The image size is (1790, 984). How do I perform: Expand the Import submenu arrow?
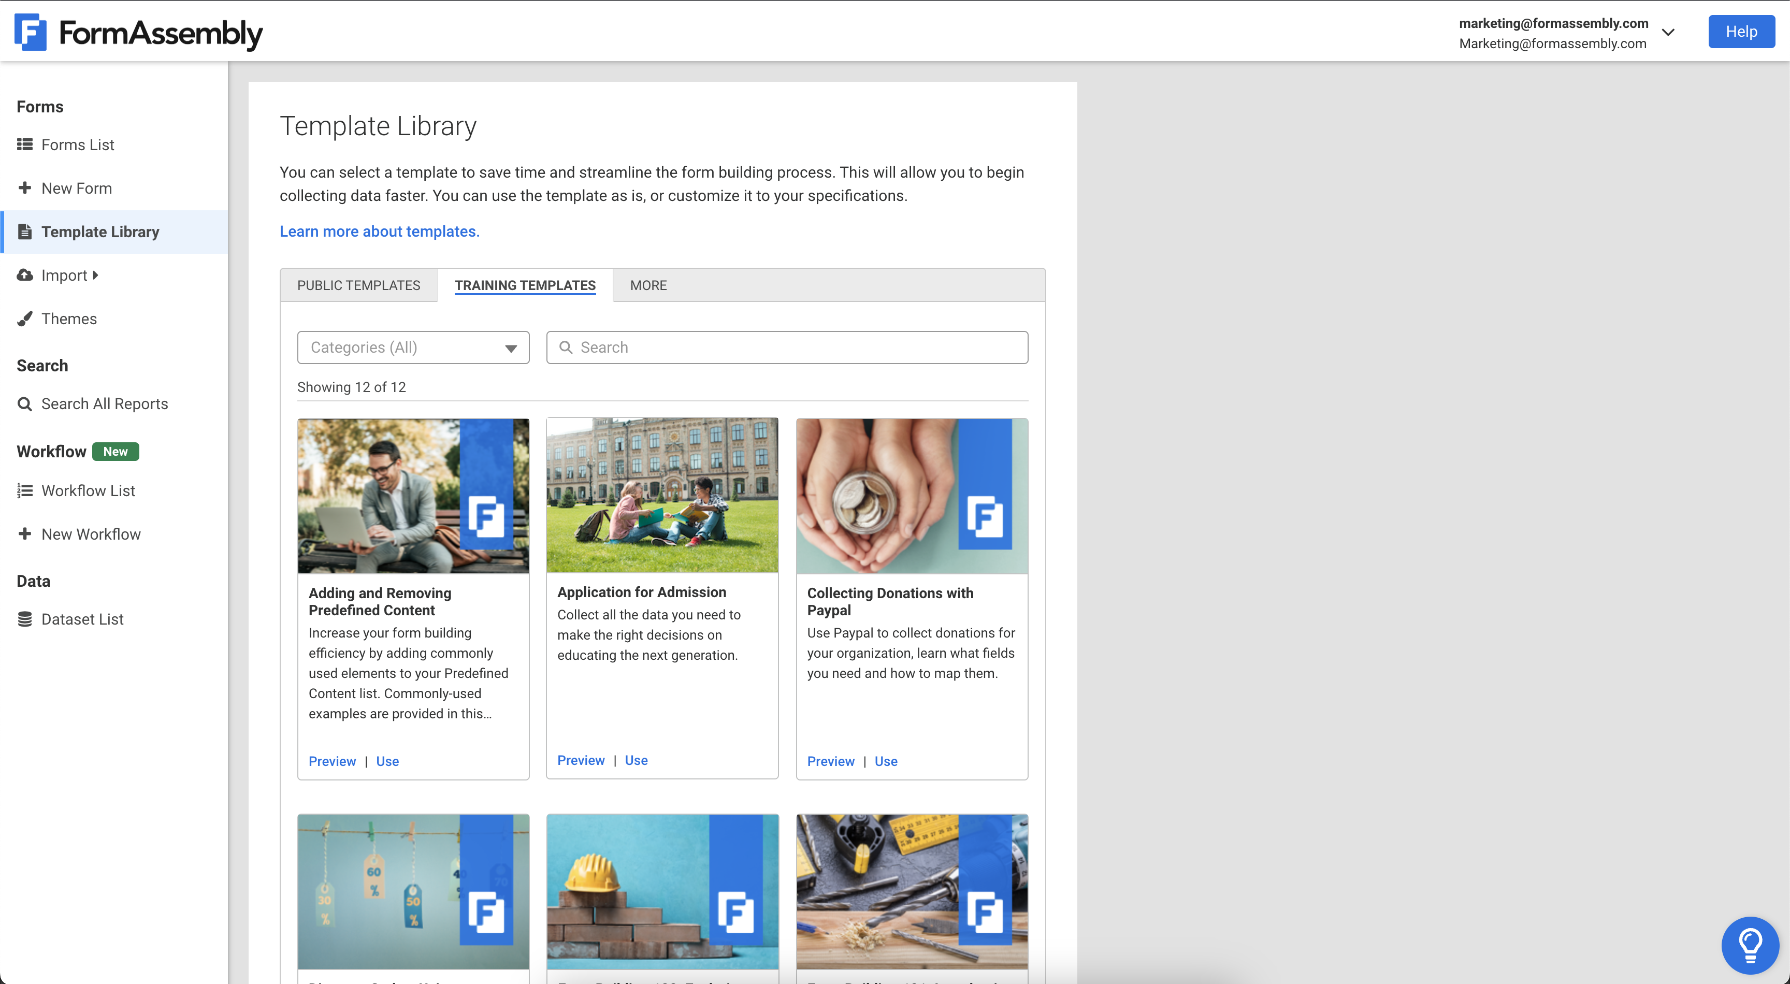[95, 274]
